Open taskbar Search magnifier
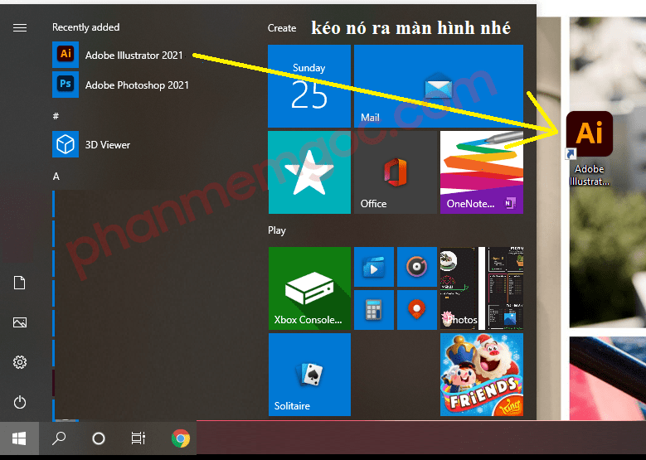The image size is (646, 460). click(x=59, y=438)
